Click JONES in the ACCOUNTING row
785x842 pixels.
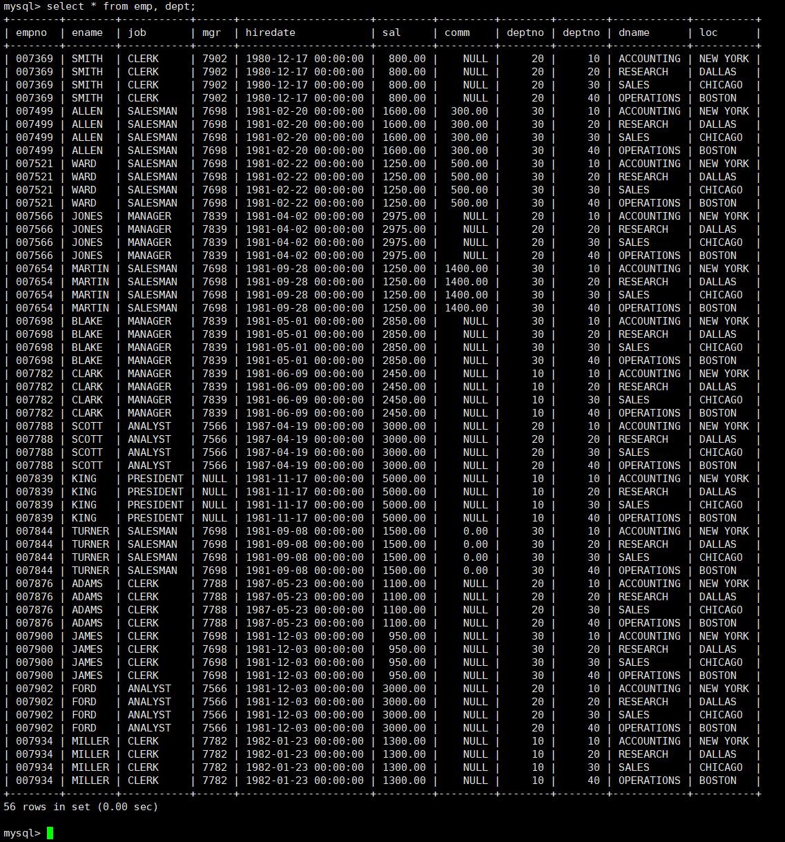click(x=87, y=216)
